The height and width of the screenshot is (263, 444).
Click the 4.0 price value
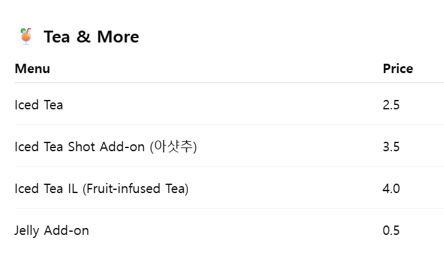click(391, 189)
